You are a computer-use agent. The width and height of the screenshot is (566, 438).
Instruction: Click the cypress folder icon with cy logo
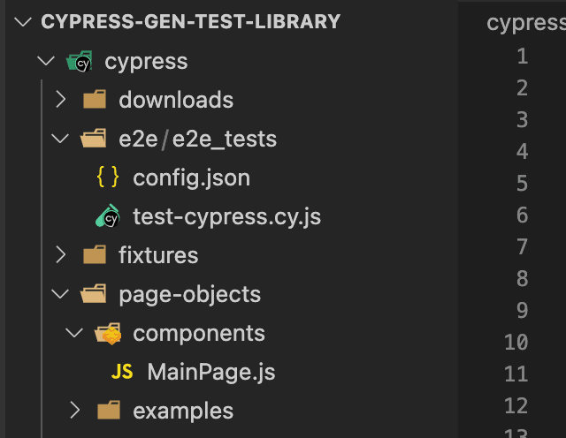(x=80, y=61)
